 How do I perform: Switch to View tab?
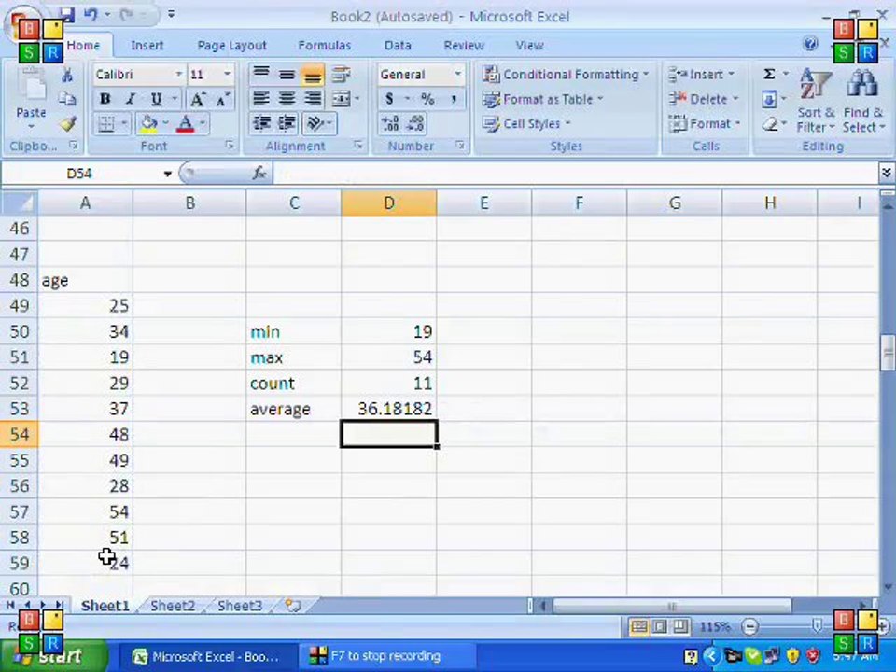(529, 46)
